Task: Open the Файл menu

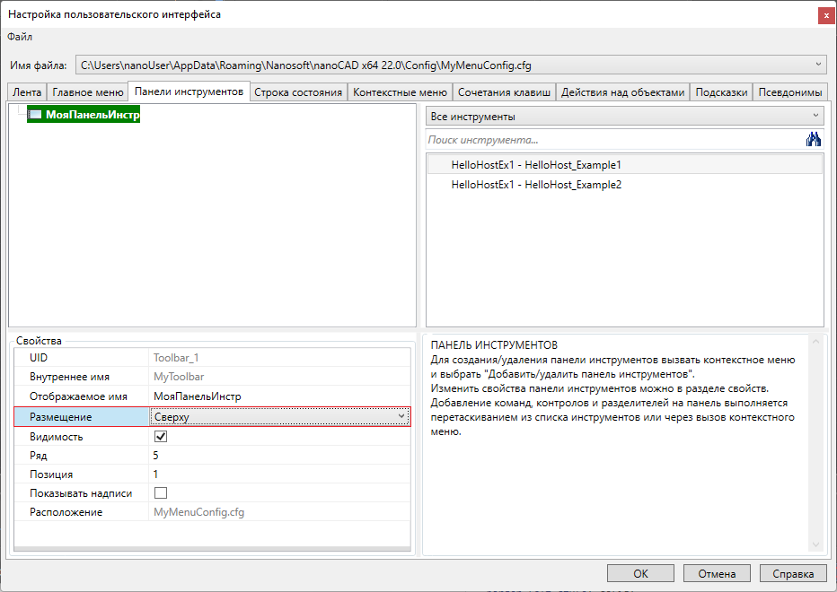Action: point(20,37)
